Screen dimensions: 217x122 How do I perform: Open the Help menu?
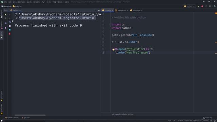pyautogui.click(x=67, y=2)
